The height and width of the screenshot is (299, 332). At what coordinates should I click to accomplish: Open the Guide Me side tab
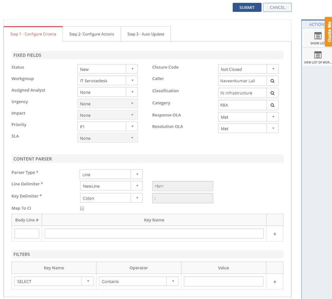pos(328,32)
